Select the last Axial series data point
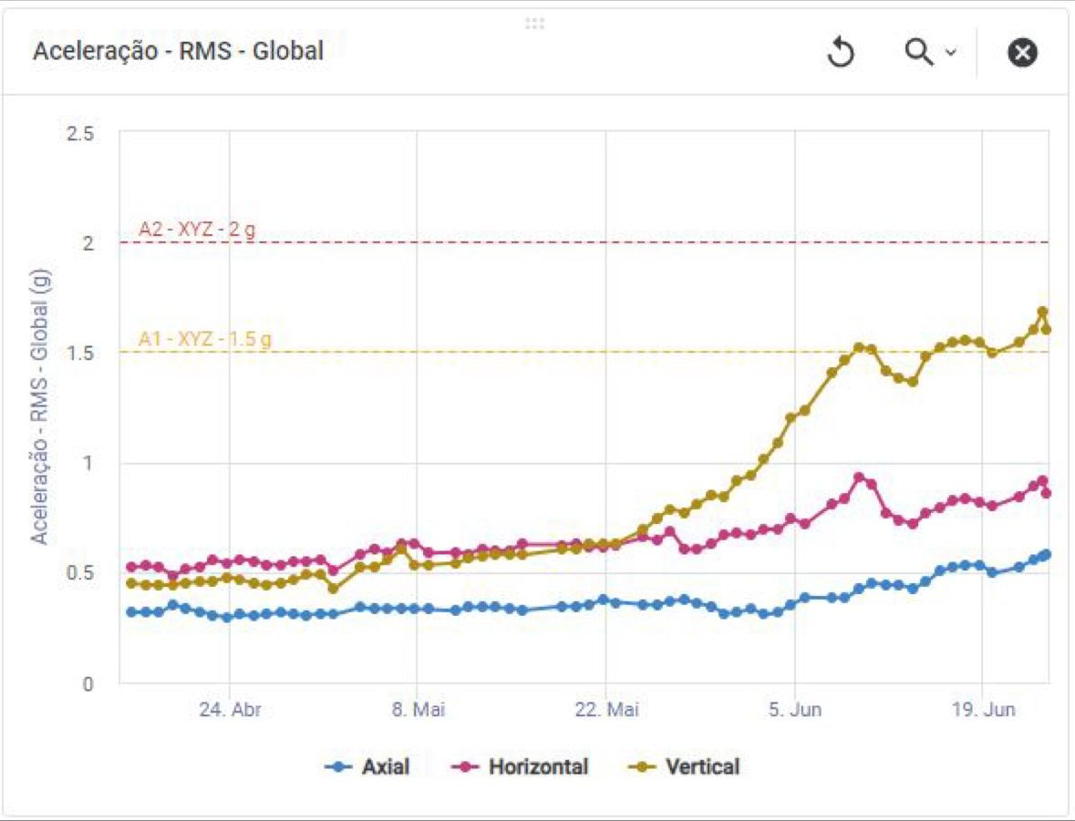The image size is (1075, 821). pyautogui.click(x=1046, y=554)
